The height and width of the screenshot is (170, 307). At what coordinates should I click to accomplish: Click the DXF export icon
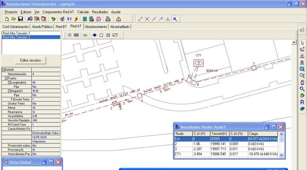98,19
